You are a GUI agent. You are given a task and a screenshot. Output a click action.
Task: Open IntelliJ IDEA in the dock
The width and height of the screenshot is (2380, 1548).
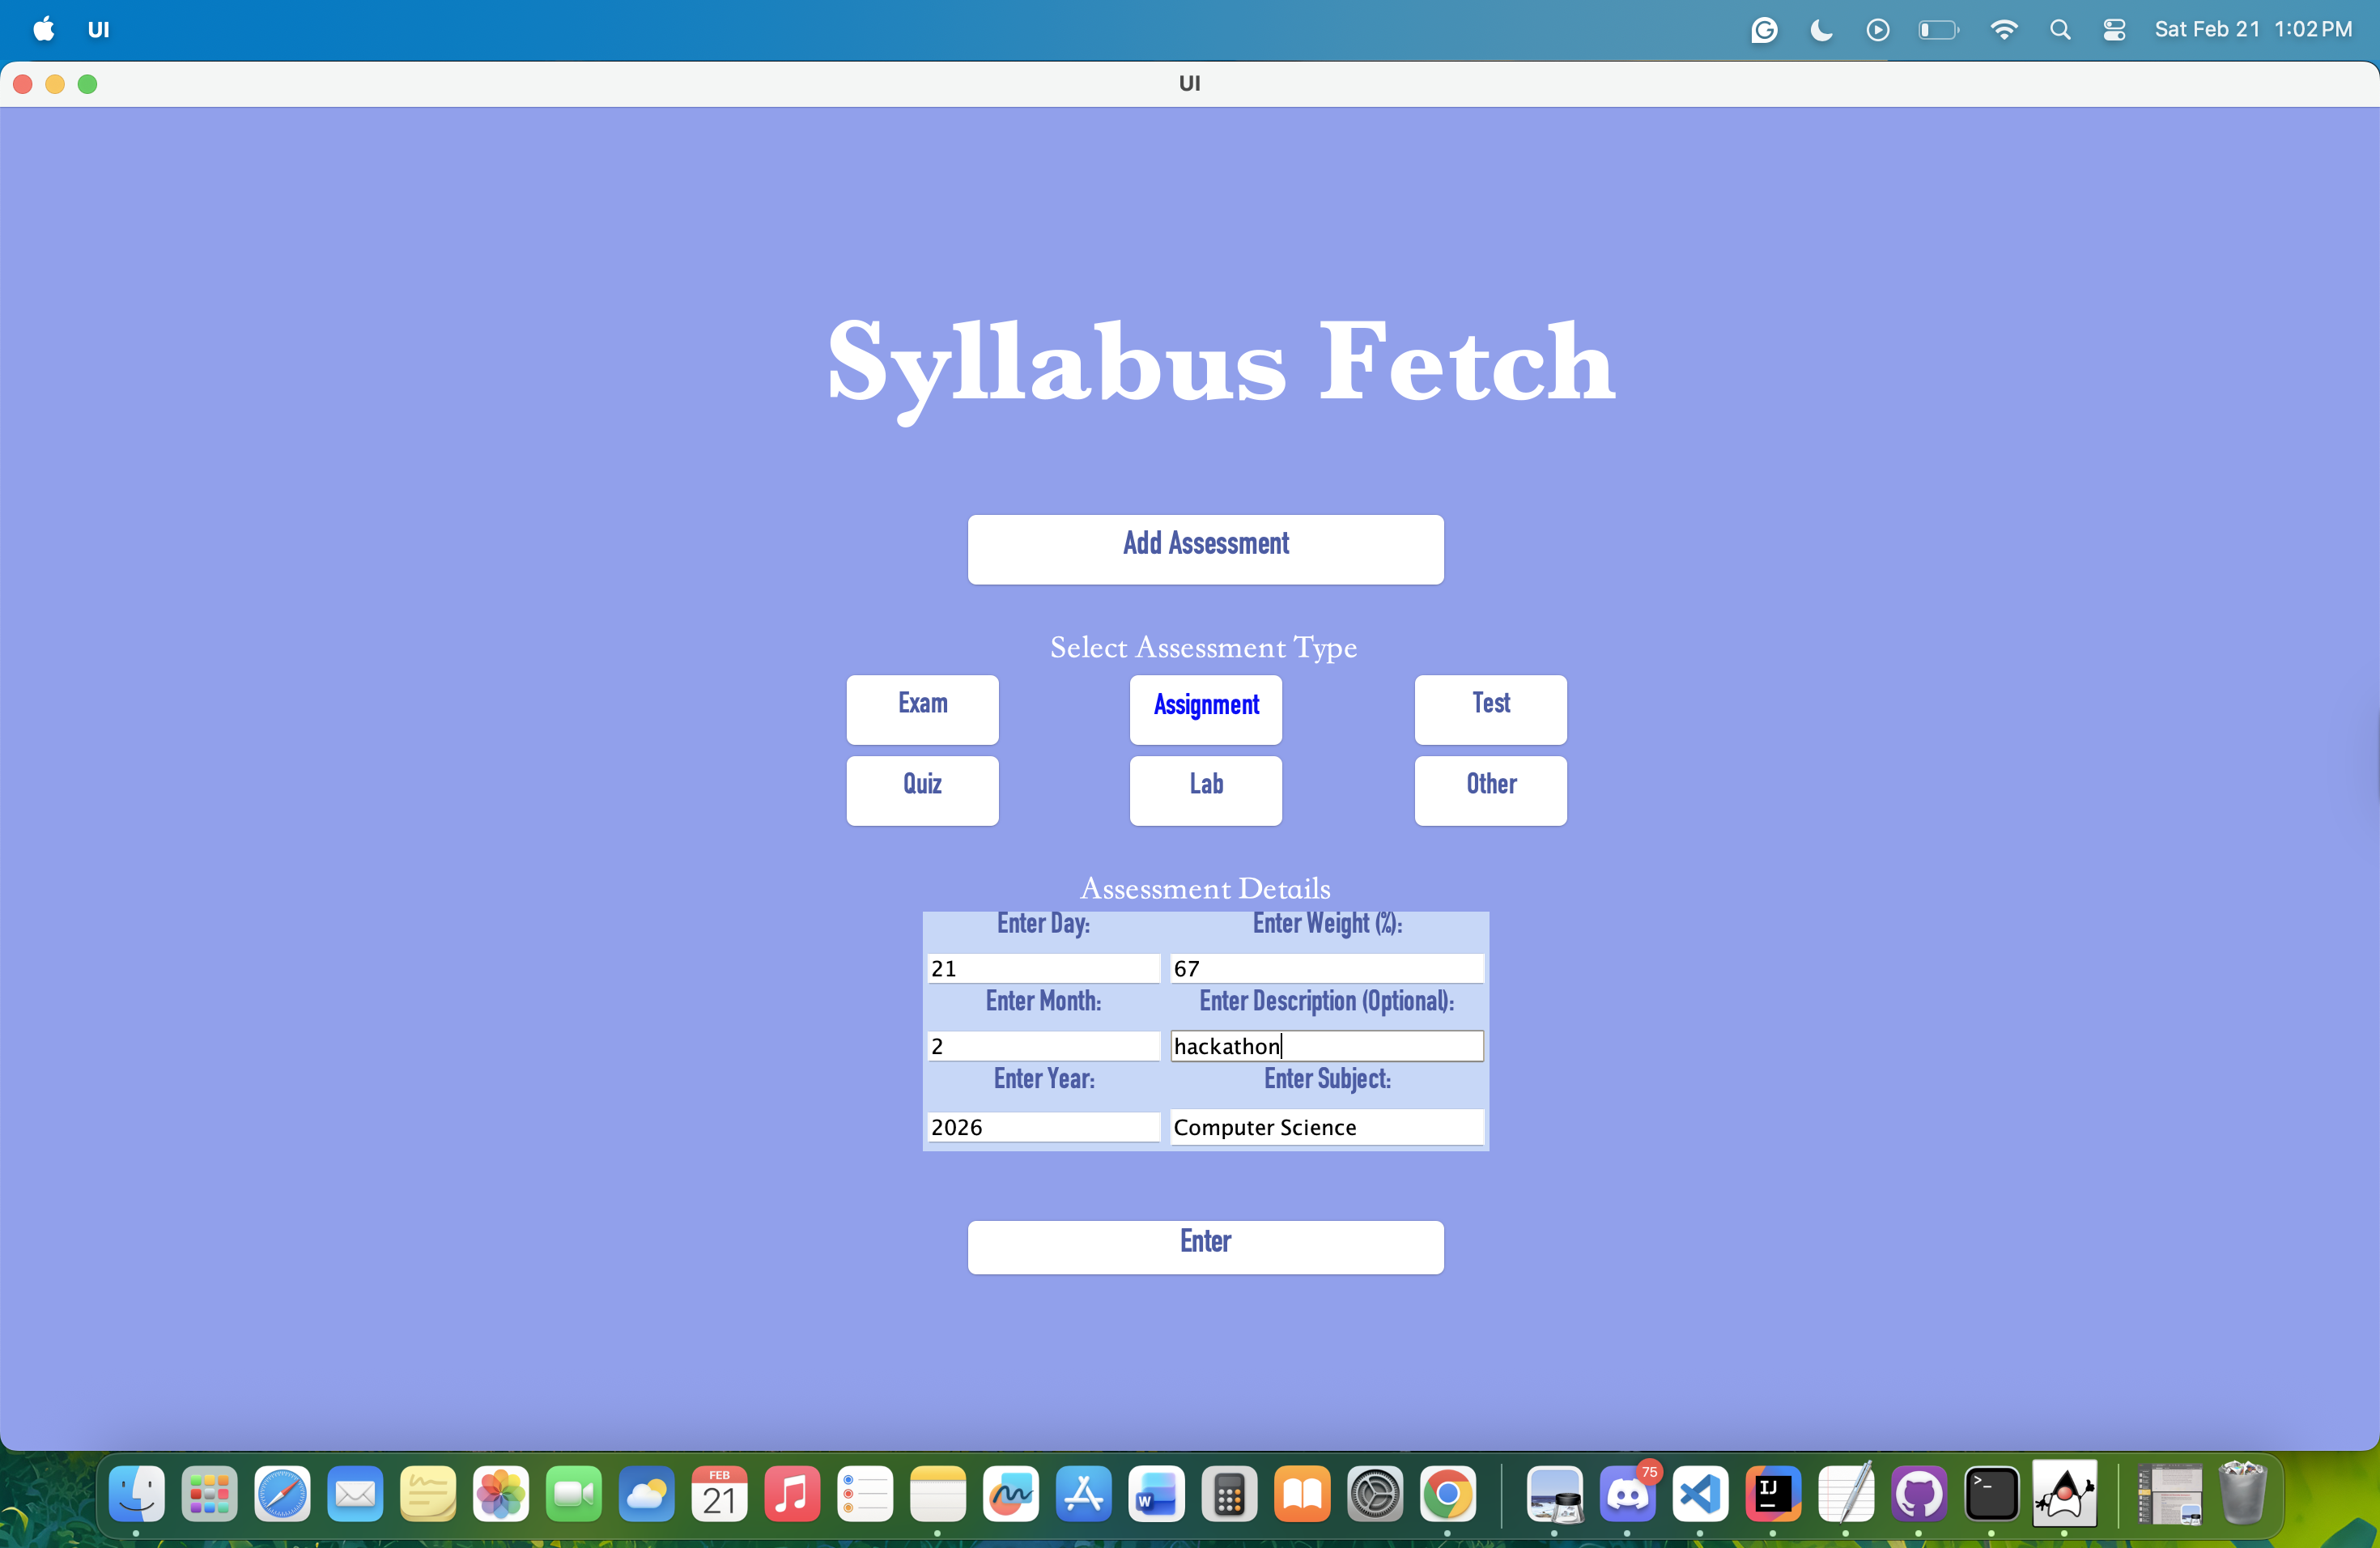point(1773,1495)
